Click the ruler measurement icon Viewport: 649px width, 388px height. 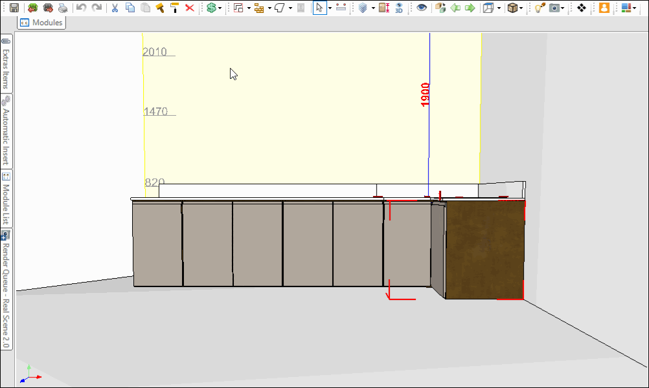coord(341,8)
